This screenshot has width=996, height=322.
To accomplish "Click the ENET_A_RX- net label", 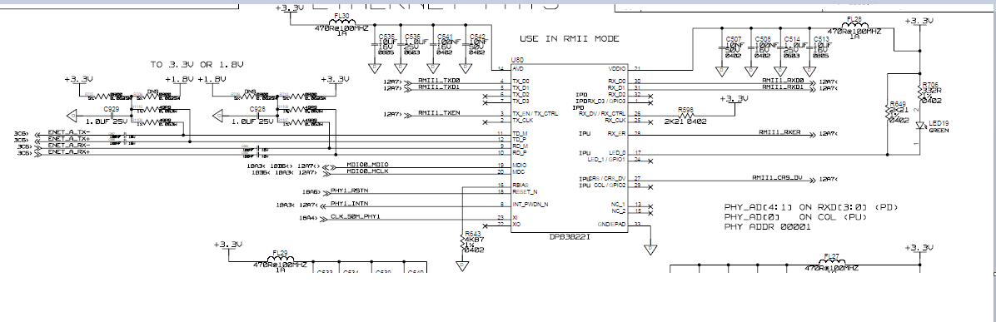I will [68, 146].
